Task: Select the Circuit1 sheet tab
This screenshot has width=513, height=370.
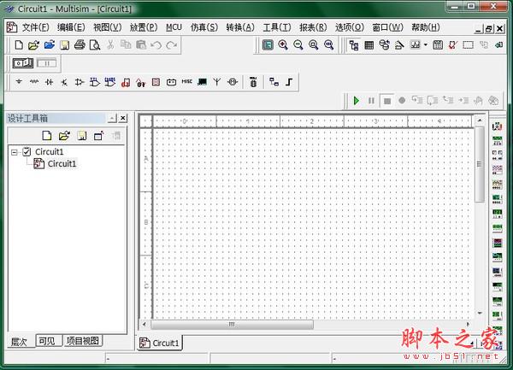Action: point(160,343)
